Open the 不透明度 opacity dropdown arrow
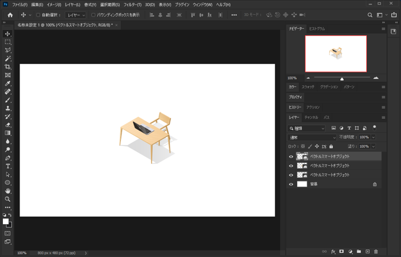The image size is (401, 257). (x=373, y=137)
